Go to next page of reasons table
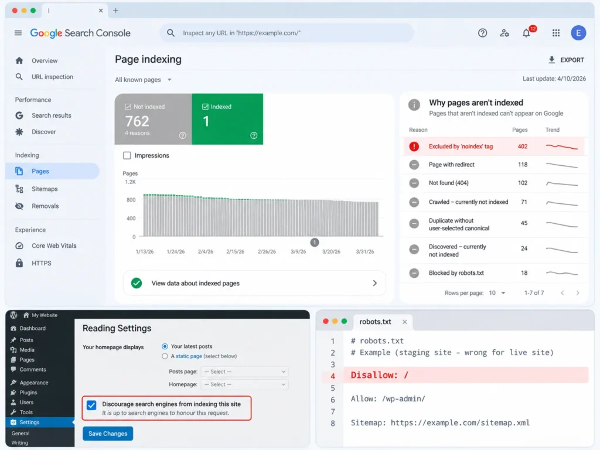 click(x=577, y=293)
